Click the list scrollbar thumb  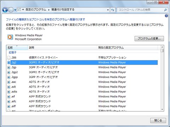[162, 50]
